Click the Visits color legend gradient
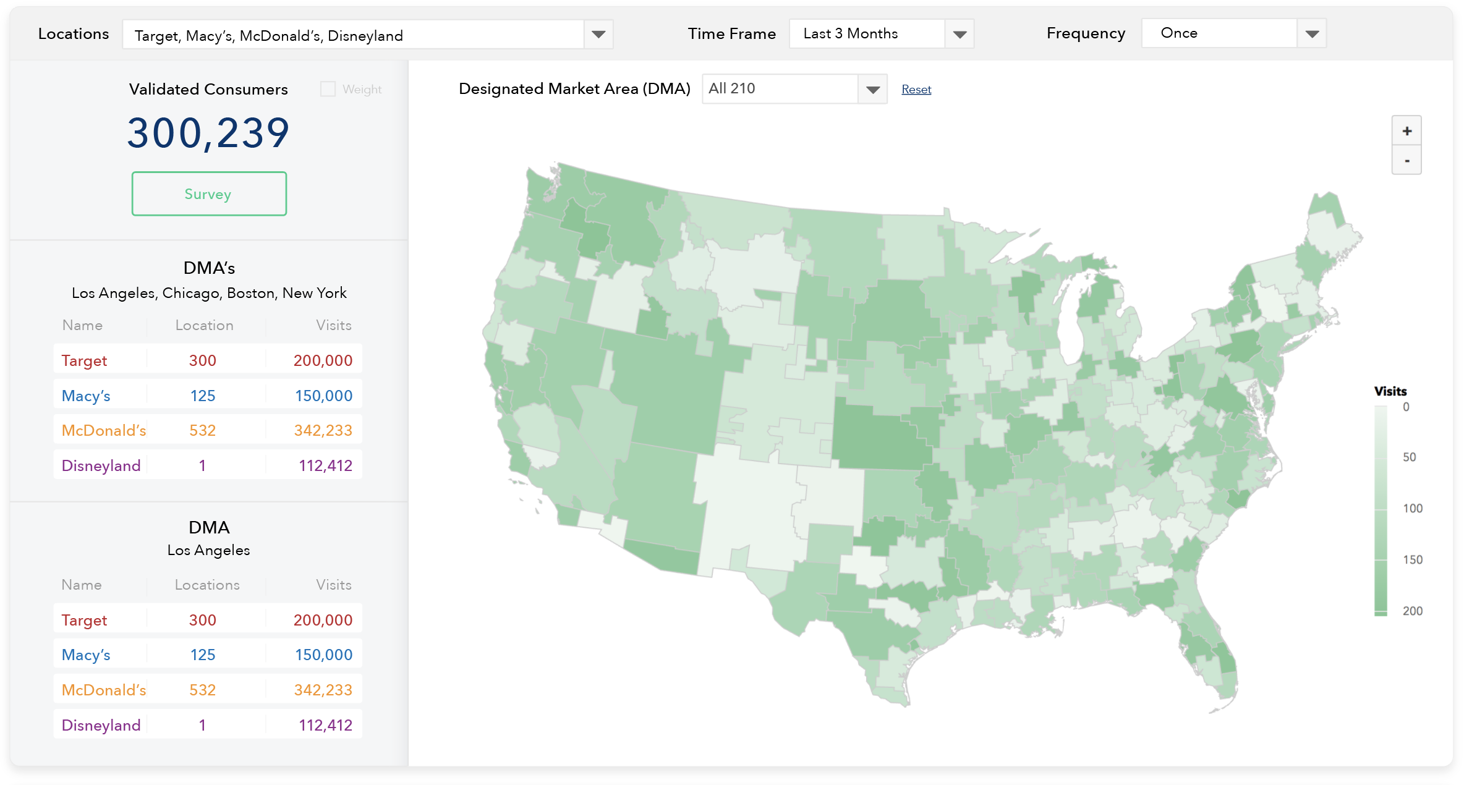This screenshot has height=785, width=1464. coord(1381,510)
